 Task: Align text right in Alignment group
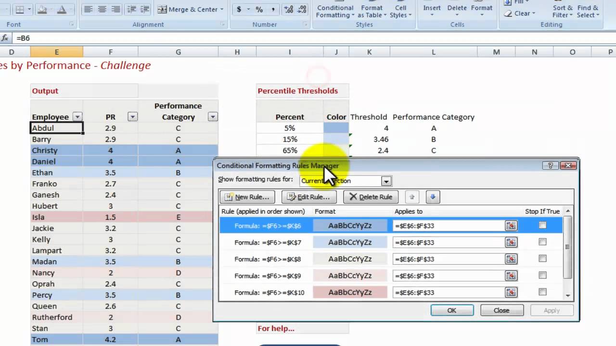116,9
